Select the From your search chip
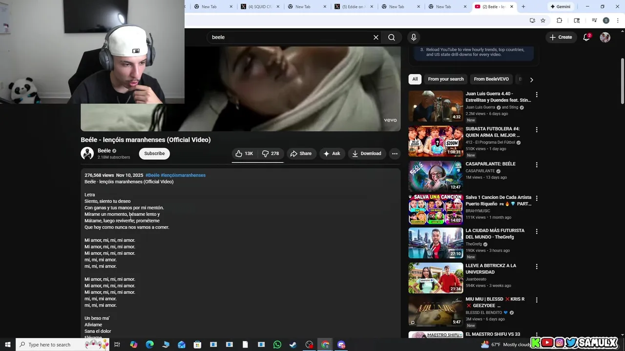The width and height of the screenshot is (625, 351). 446,79
